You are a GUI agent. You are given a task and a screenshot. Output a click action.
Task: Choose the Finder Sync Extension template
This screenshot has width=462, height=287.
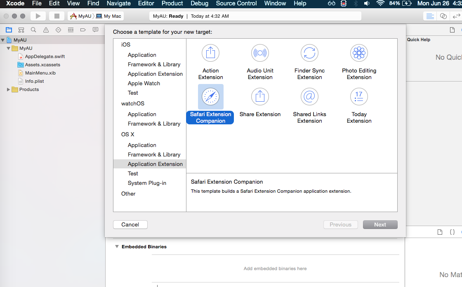309,62
